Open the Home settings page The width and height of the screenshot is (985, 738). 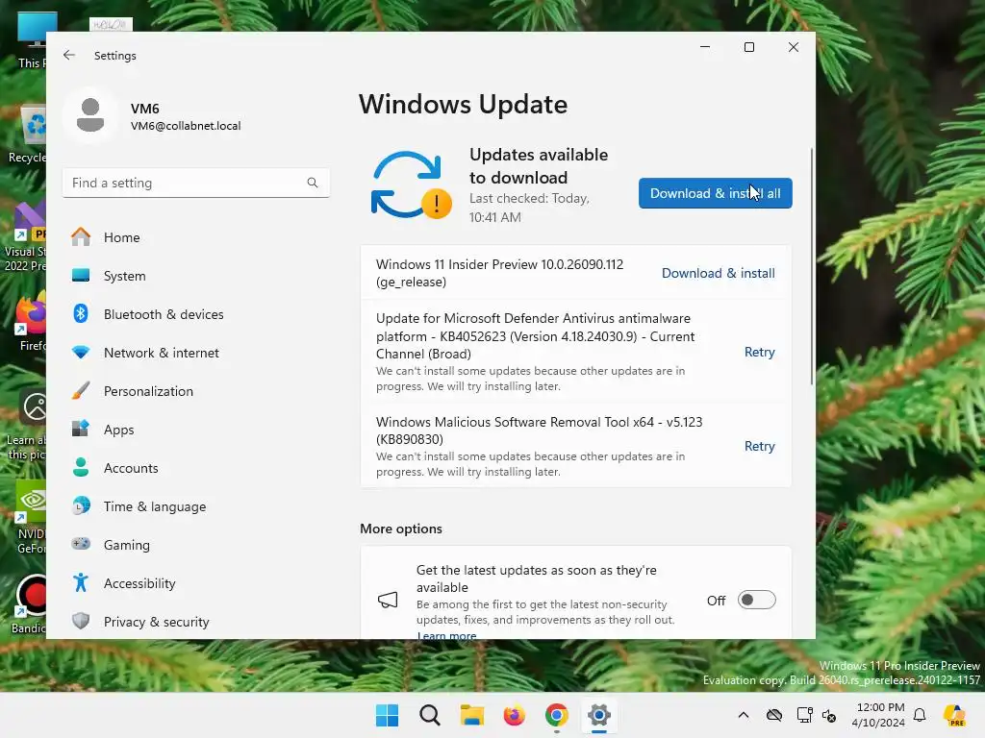coord(196,237)
